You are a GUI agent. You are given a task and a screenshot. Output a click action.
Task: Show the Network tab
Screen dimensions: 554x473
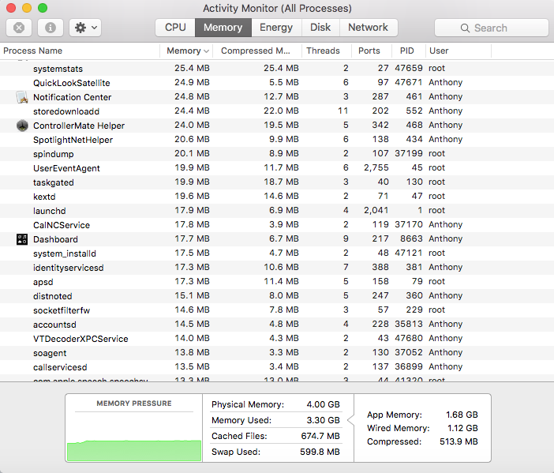[x=369, y=28]
